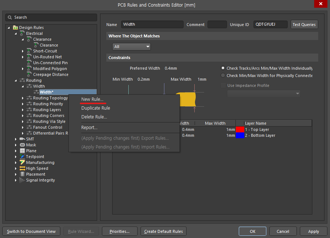Image resolution: width=330 pixels, height=238 pixels.
Task: Click the Placement category icon
Action: pyautogui.click(x=22, y=174)
